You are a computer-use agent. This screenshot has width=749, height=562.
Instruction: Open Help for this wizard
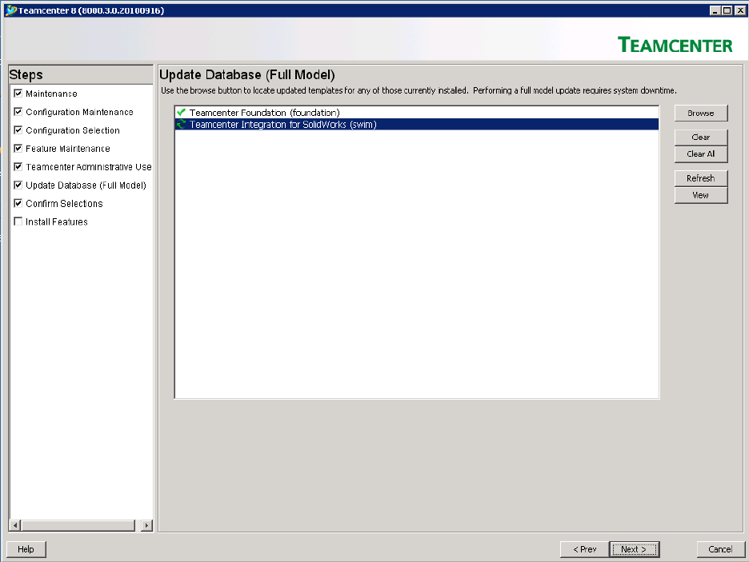[26, 549]
